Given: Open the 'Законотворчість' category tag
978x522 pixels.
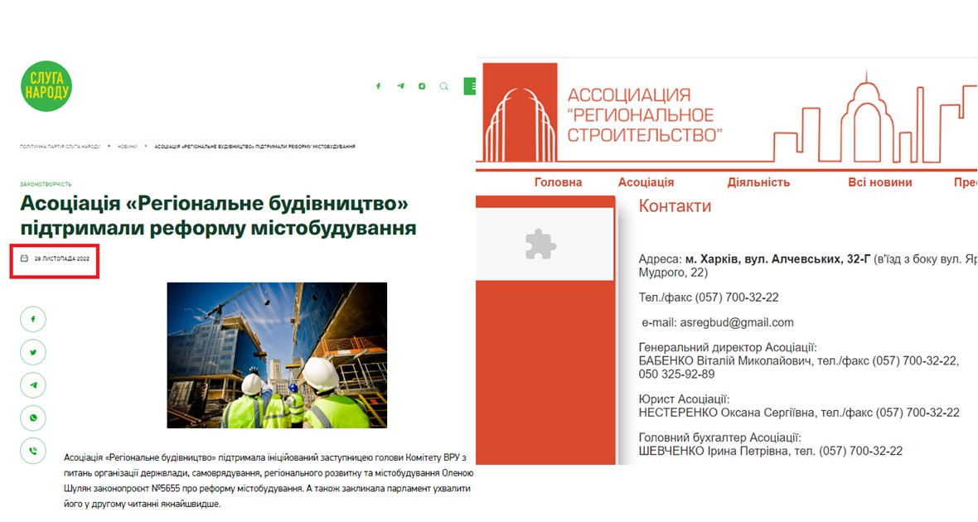Looking at the screenshot, I should [46, 184].
